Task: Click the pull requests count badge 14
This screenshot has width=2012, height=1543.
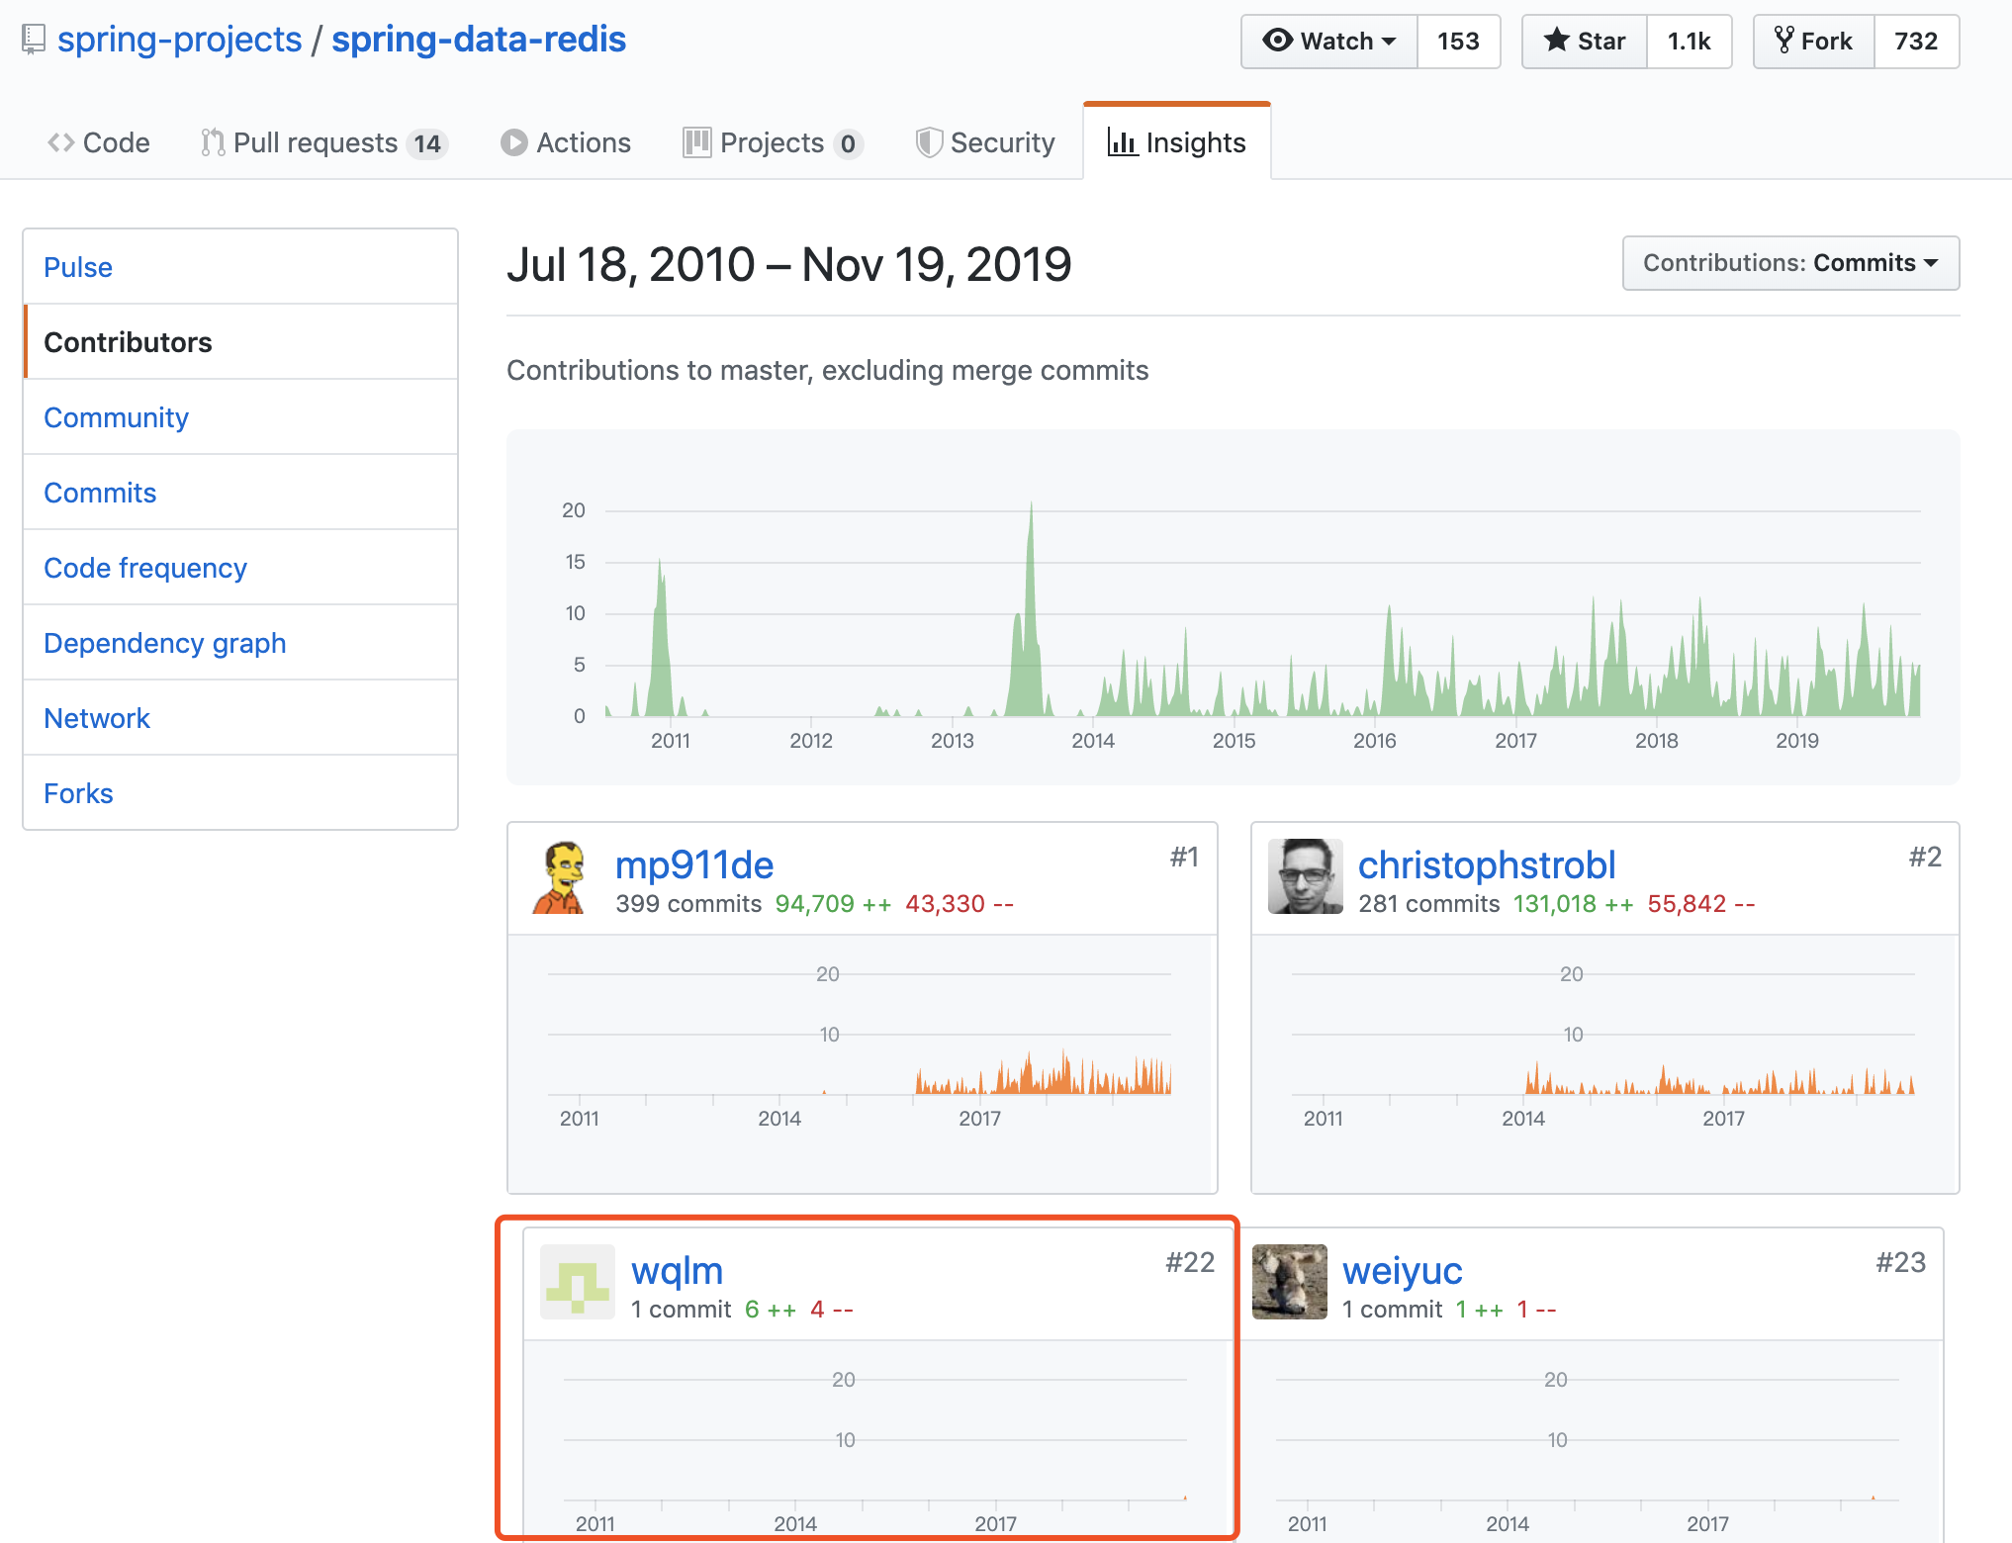Action: (427, 144)
